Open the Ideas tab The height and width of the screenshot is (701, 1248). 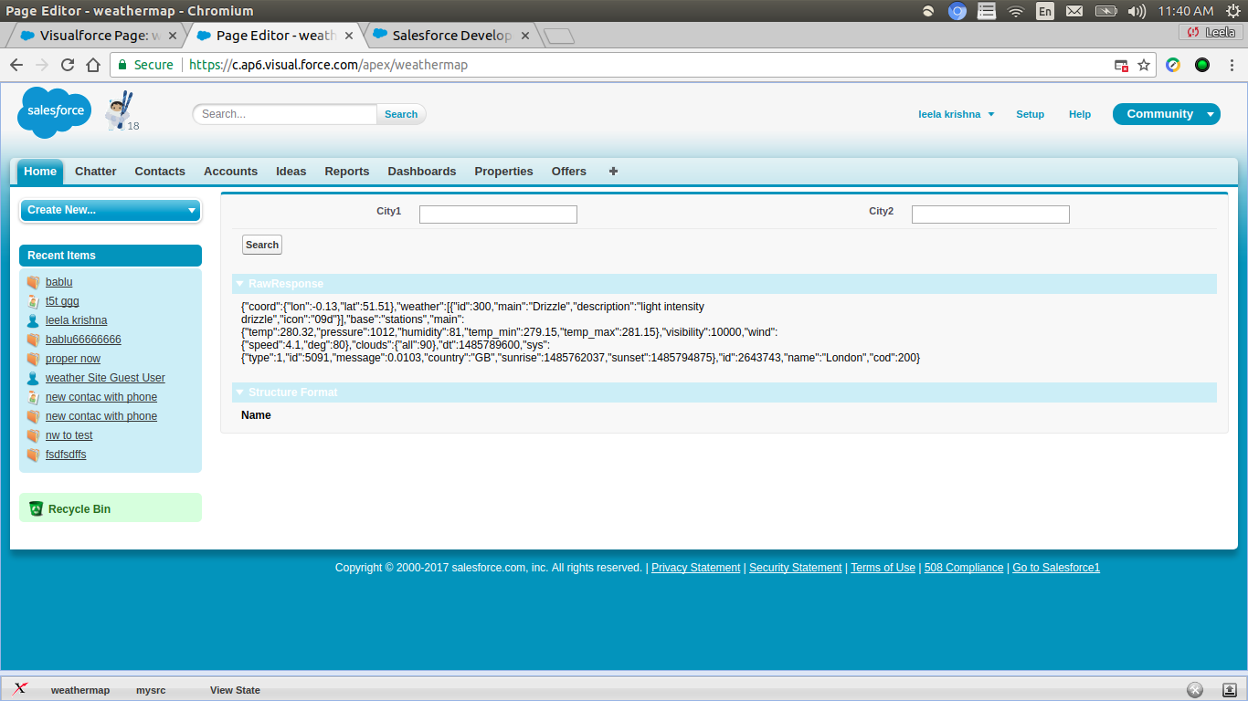click(x=291, y=171)
